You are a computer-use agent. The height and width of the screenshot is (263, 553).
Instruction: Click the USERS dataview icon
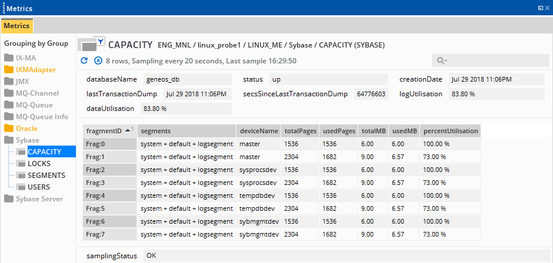click(x=21, y=187)
